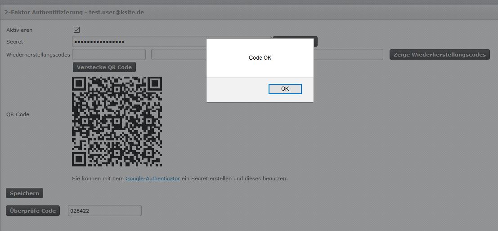Image resolution: width=498 pixels, height=231 pixels.
Task: Untick the Aktivieren checkbox
Action: pos(76,30)
